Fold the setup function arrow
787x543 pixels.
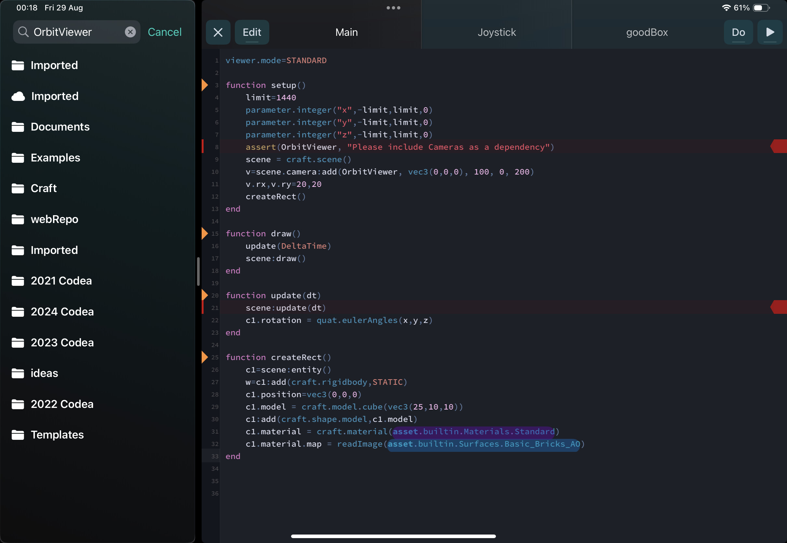click(205, 85)
